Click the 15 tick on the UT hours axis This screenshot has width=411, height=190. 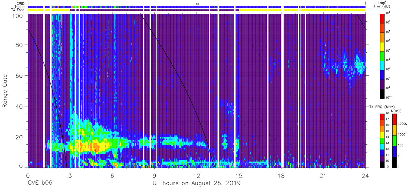tap(239, 175)
